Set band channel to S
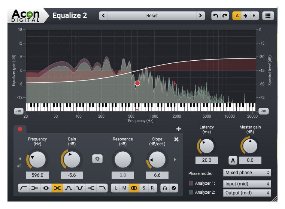Image resolution: width=285 pixels, height=209 pixels. click(144, 188)
